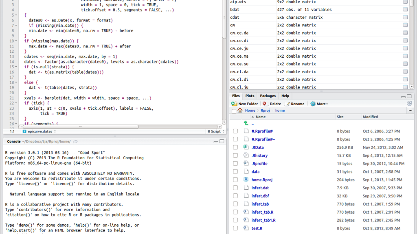Go up to parent directory arrow
Viewport: 417px width, 234px height.
[x=246, y=123]
